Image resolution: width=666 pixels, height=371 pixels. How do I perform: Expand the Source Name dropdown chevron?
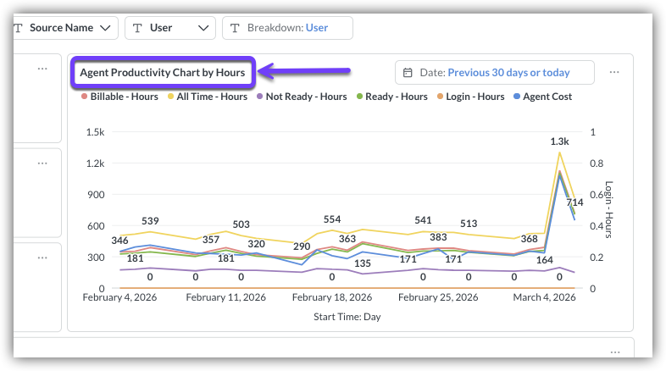click(105, 28)
